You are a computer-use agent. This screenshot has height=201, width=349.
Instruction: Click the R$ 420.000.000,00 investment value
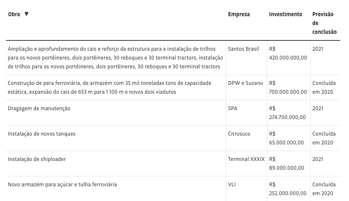pyautogui.click(x=288, y=53)
